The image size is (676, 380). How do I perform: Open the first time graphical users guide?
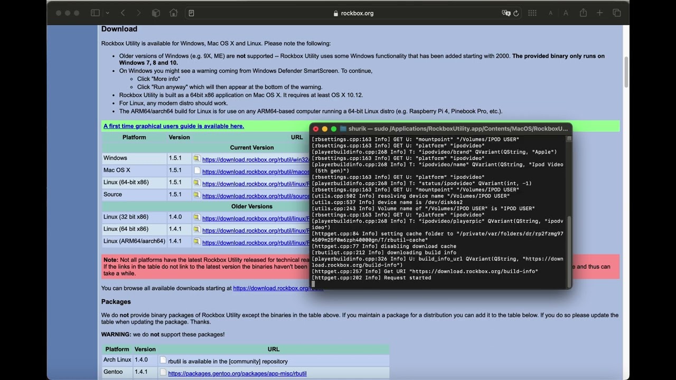point(174,126)
